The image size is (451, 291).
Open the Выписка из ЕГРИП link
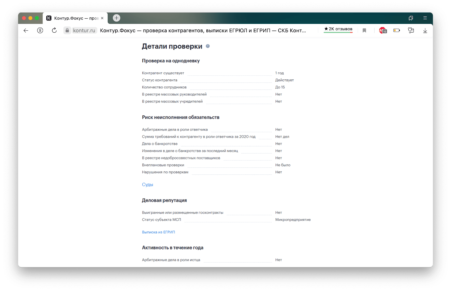click(x=158, y=232)
